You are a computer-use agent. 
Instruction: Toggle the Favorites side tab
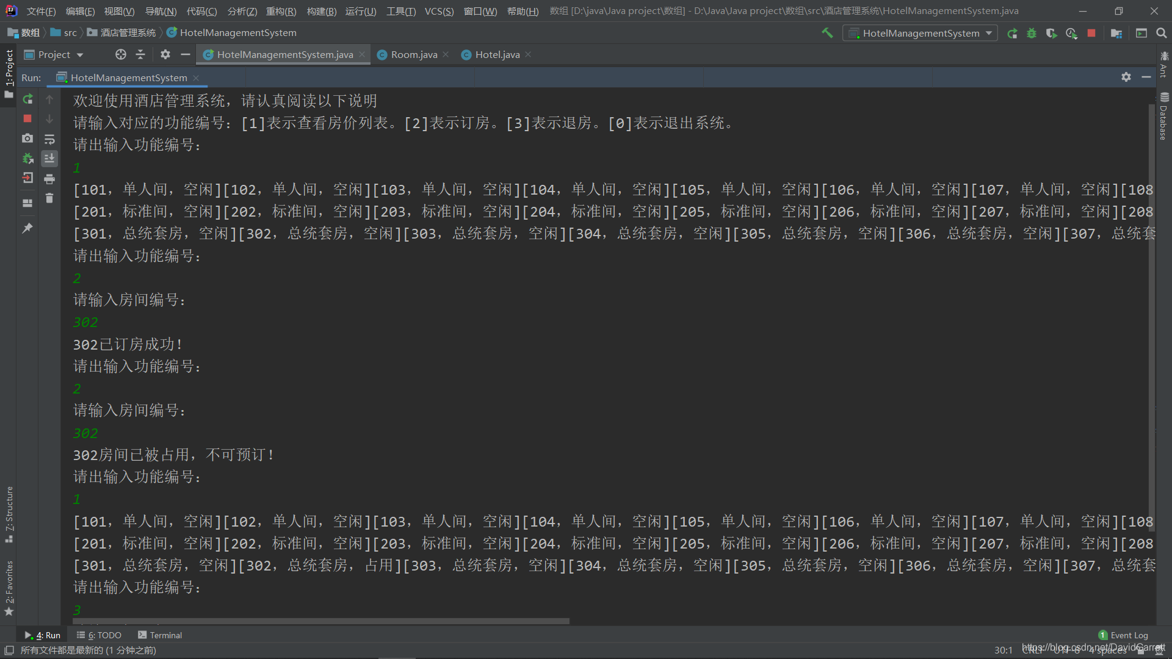(x=9, y=588)
